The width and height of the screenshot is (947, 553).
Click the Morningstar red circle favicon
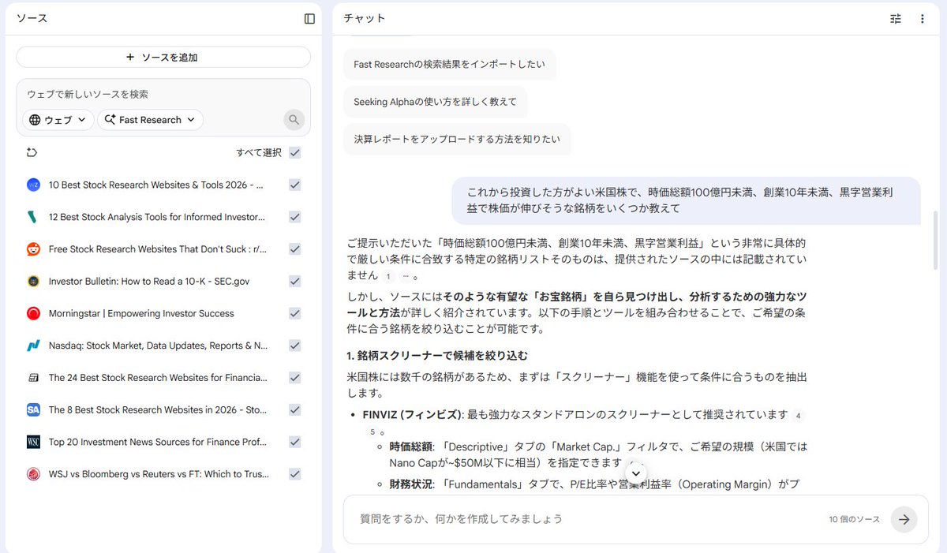pyautogui.click(x=33, y=313)
